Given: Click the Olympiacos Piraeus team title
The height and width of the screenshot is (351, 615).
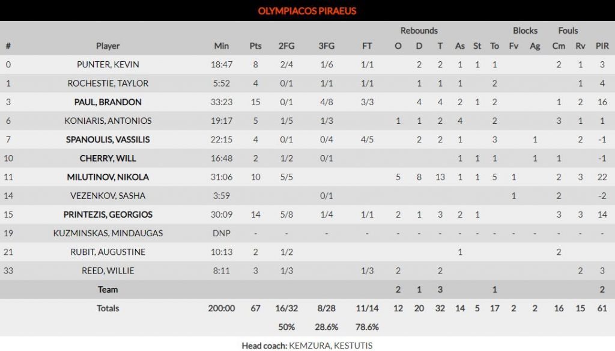Looking at the screenshot, I should tap(307, 11).
